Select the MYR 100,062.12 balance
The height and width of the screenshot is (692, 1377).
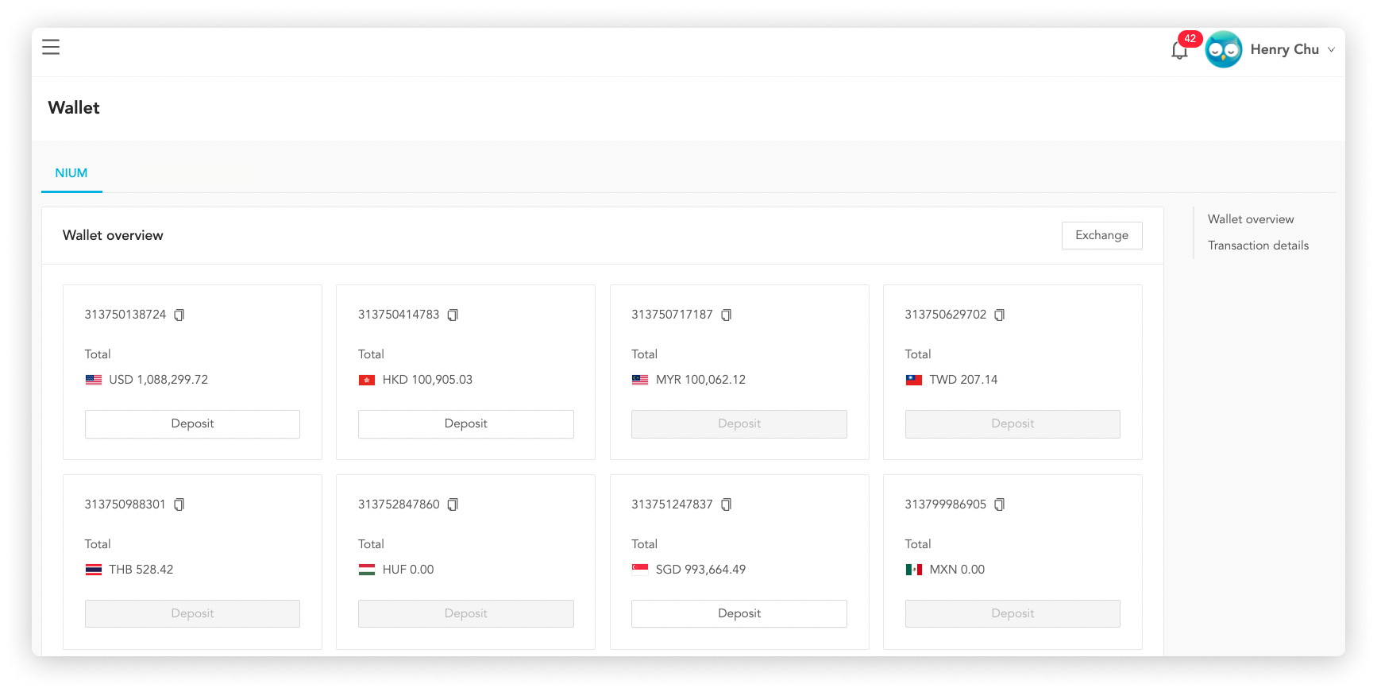(700, 380)
